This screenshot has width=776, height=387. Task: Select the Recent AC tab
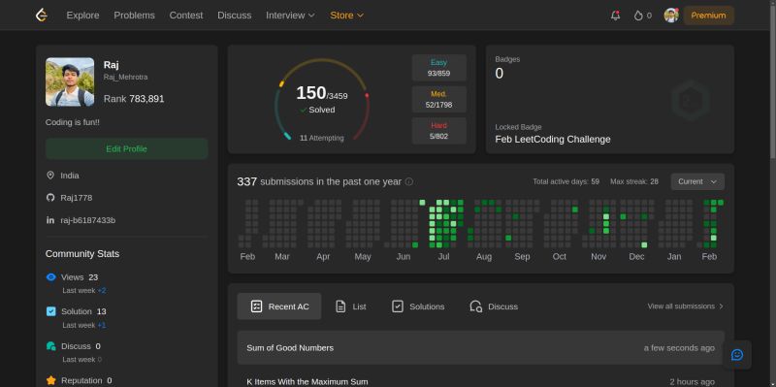pos(279,306)
